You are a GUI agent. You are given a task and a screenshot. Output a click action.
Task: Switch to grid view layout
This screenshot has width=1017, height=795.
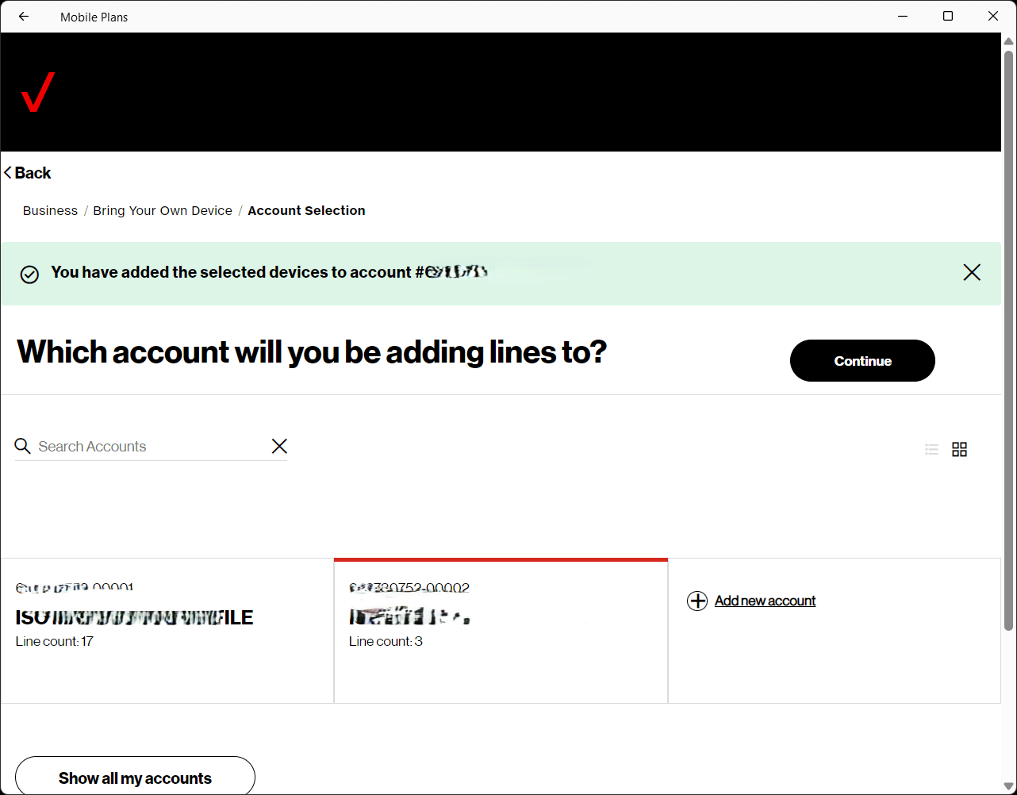click(959, 450)
